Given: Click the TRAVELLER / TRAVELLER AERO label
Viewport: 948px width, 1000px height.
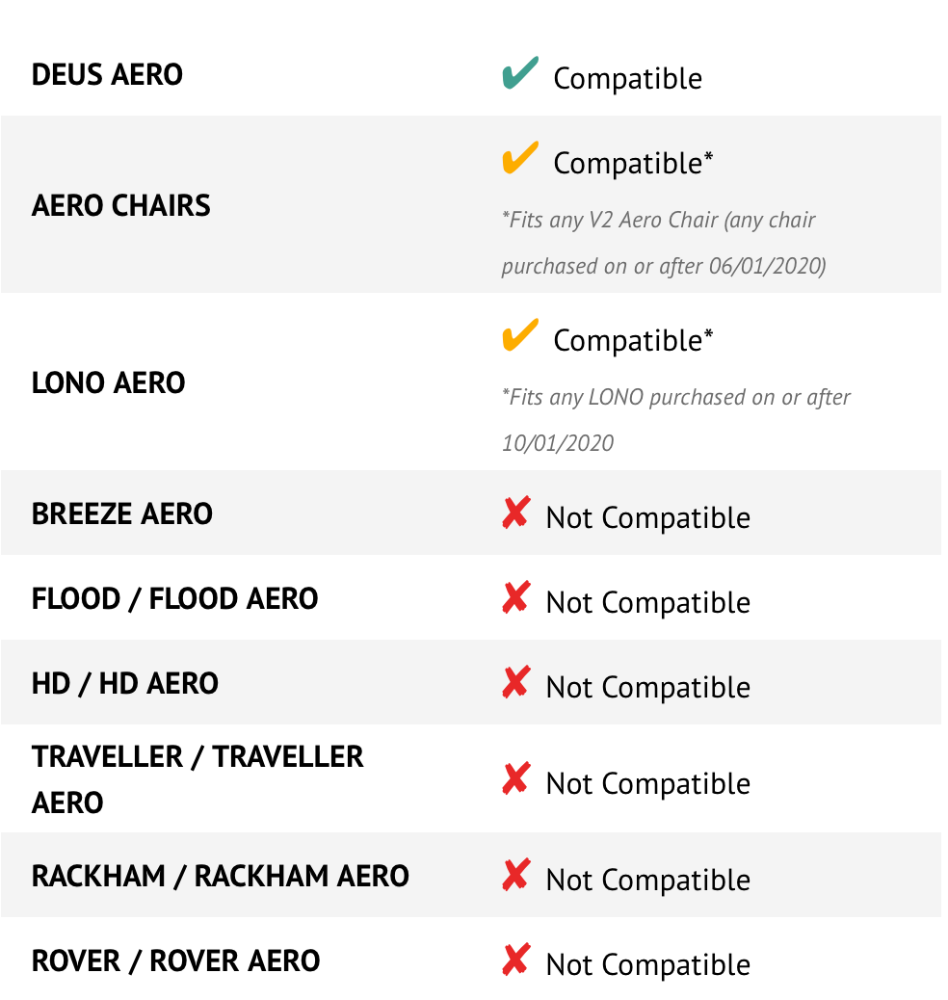Looking at the screenshot, I should 197,779.
